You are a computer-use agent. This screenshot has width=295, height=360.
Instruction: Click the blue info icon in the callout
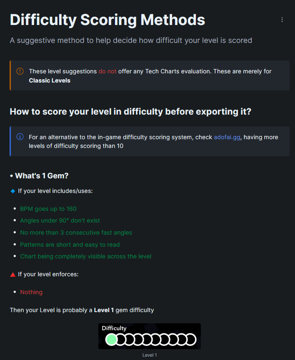(20, 137)
